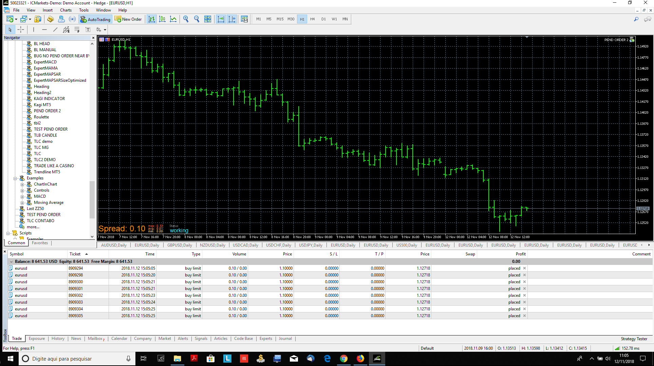
Task: Switch to the History tab in Toolbox
Action: click(x=58, y=339)
